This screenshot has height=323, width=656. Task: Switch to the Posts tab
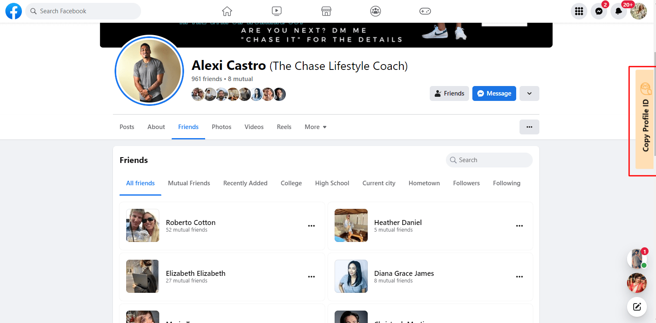(127, 127)
